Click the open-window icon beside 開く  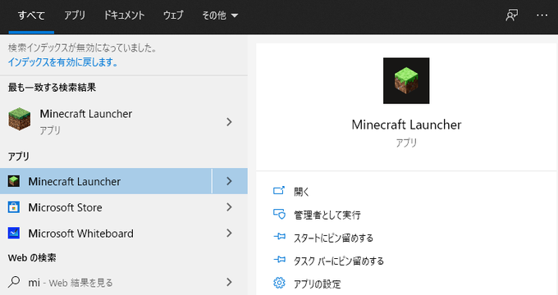point(279,190)
